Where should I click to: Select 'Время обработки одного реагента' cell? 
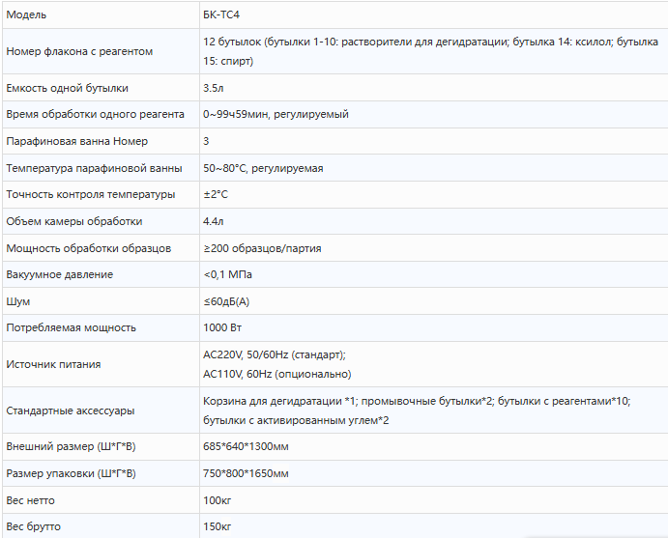click(95, 115)
